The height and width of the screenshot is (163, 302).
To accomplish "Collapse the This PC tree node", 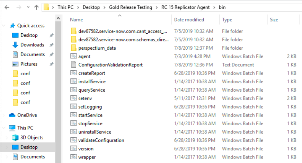I will click(x=3, y=128).
